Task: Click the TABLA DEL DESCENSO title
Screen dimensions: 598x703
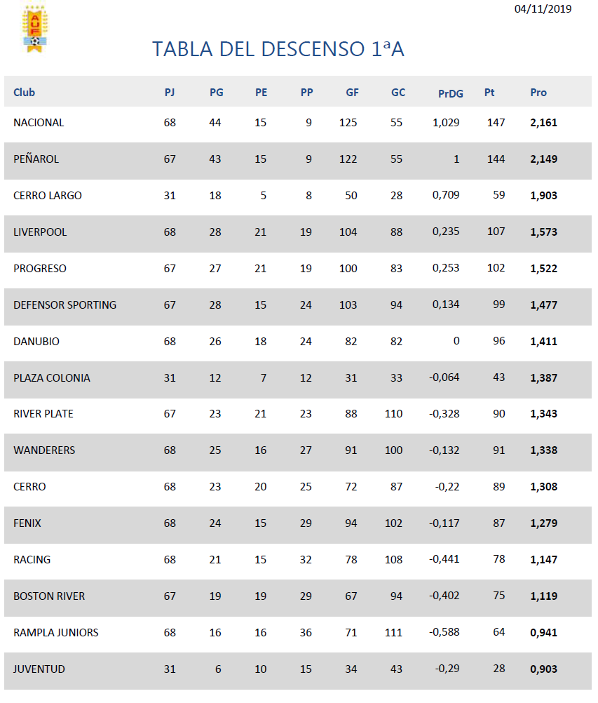Action: click(278, 49)
